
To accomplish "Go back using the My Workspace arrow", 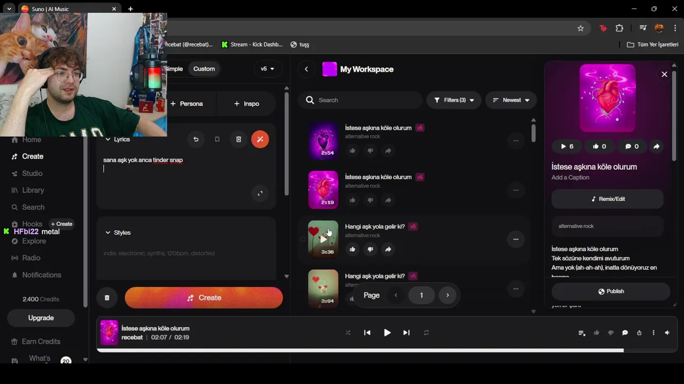I will click(306, 69).
